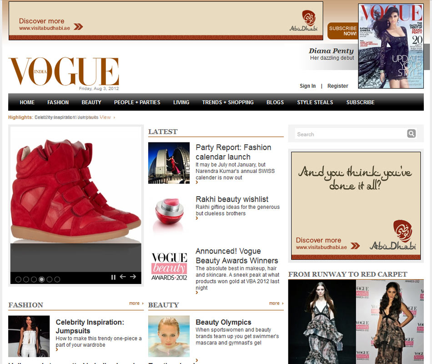Image resolution: width=432 pixels, height=364 pixels.
Task: Click arrow under calendar launch summary
Action: (x=197, y=182)
